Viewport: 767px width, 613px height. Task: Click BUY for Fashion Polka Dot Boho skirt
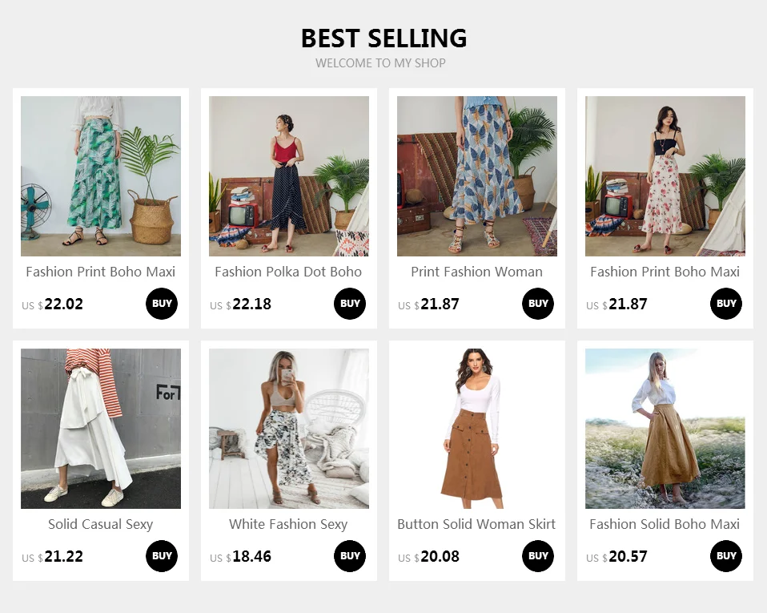350,304
